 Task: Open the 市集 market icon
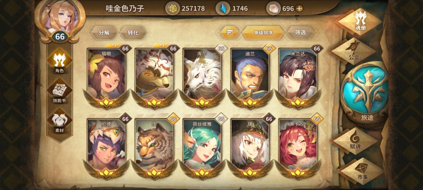tap(362, 171)
